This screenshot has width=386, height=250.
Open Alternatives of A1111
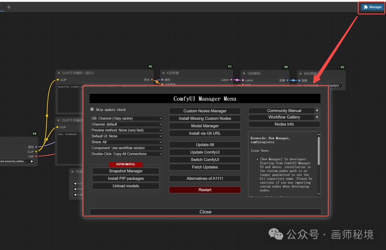click(x=205, y=178)
